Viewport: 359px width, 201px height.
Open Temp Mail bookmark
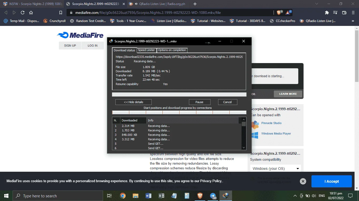pos(22,21)
